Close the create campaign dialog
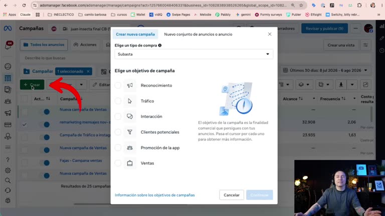 click(270, 34)
